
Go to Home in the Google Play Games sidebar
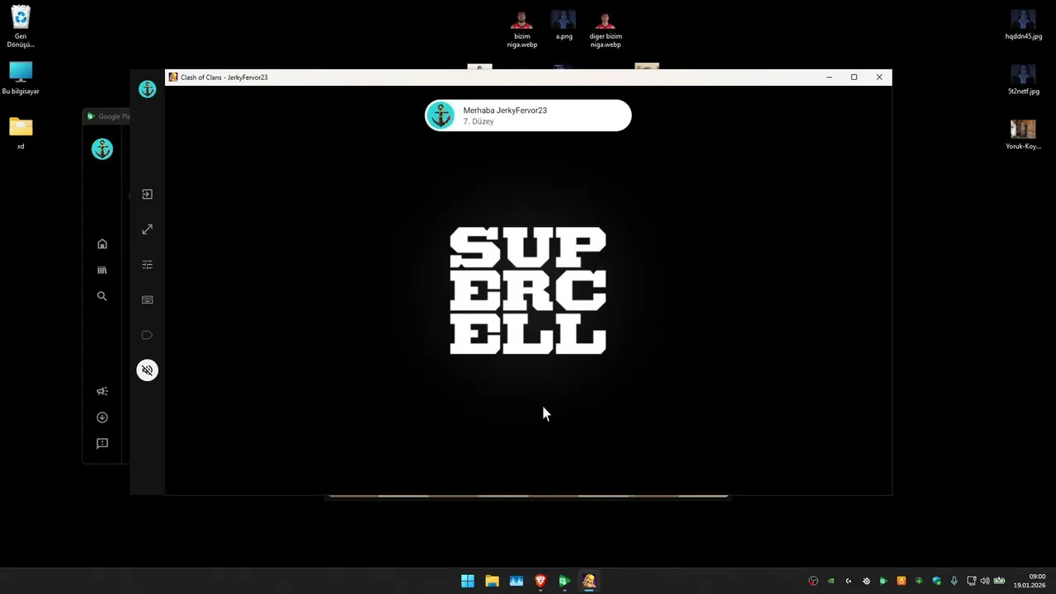pos(102,244)
